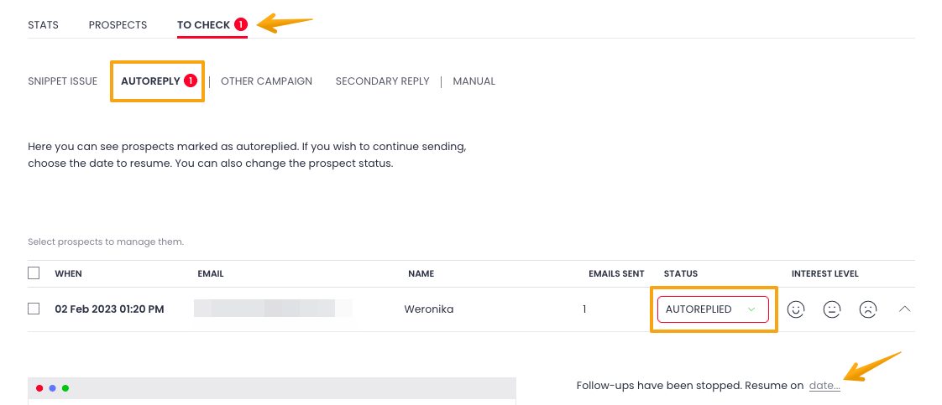
Task: Mark prospect as interested with happy face
Action: (796, 309)
